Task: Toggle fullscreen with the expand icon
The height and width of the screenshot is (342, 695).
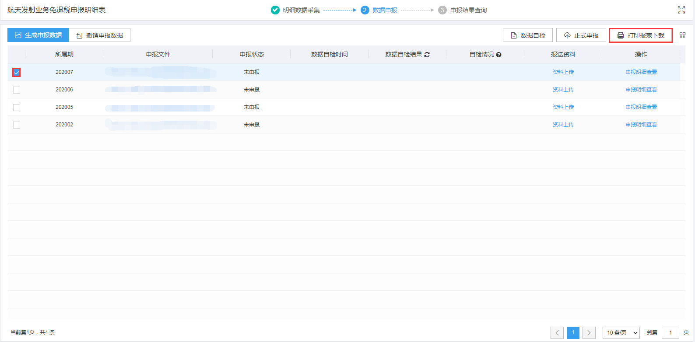Action: tap(681, 10)
